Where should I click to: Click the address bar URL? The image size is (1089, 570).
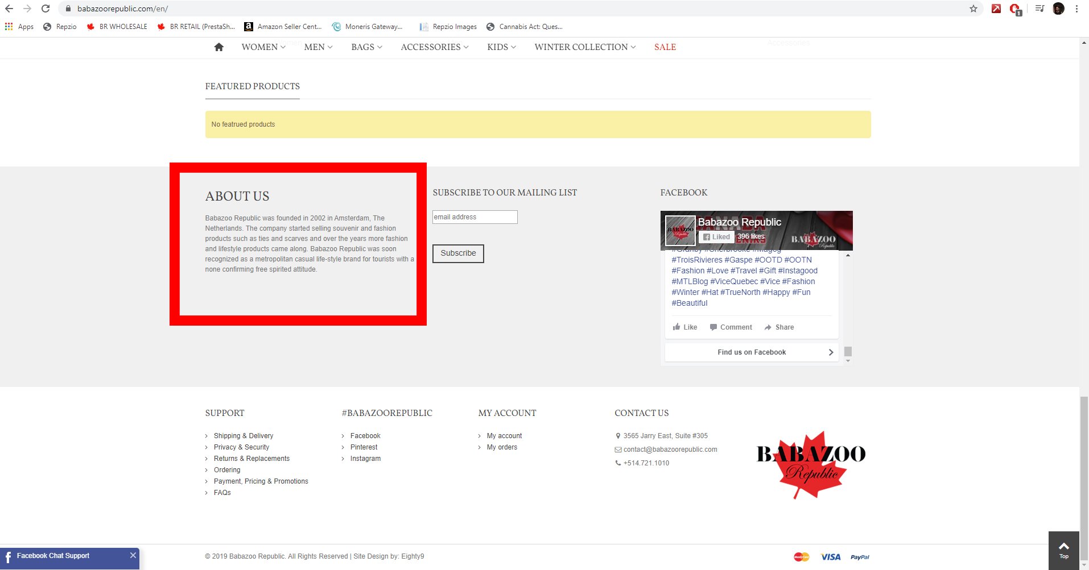point(122,9)
